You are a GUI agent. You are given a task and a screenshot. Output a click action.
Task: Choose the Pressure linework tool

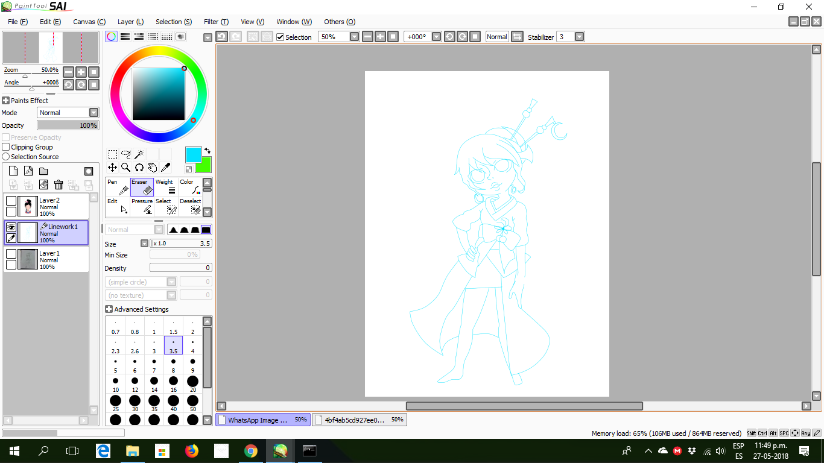[x=142, y=206]
